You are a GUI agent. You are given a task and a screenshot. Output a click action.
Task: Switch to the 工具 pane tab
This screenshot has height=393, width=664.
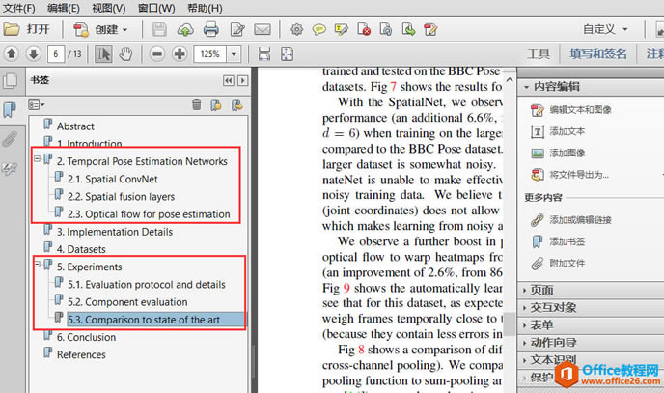coord(539,54)
